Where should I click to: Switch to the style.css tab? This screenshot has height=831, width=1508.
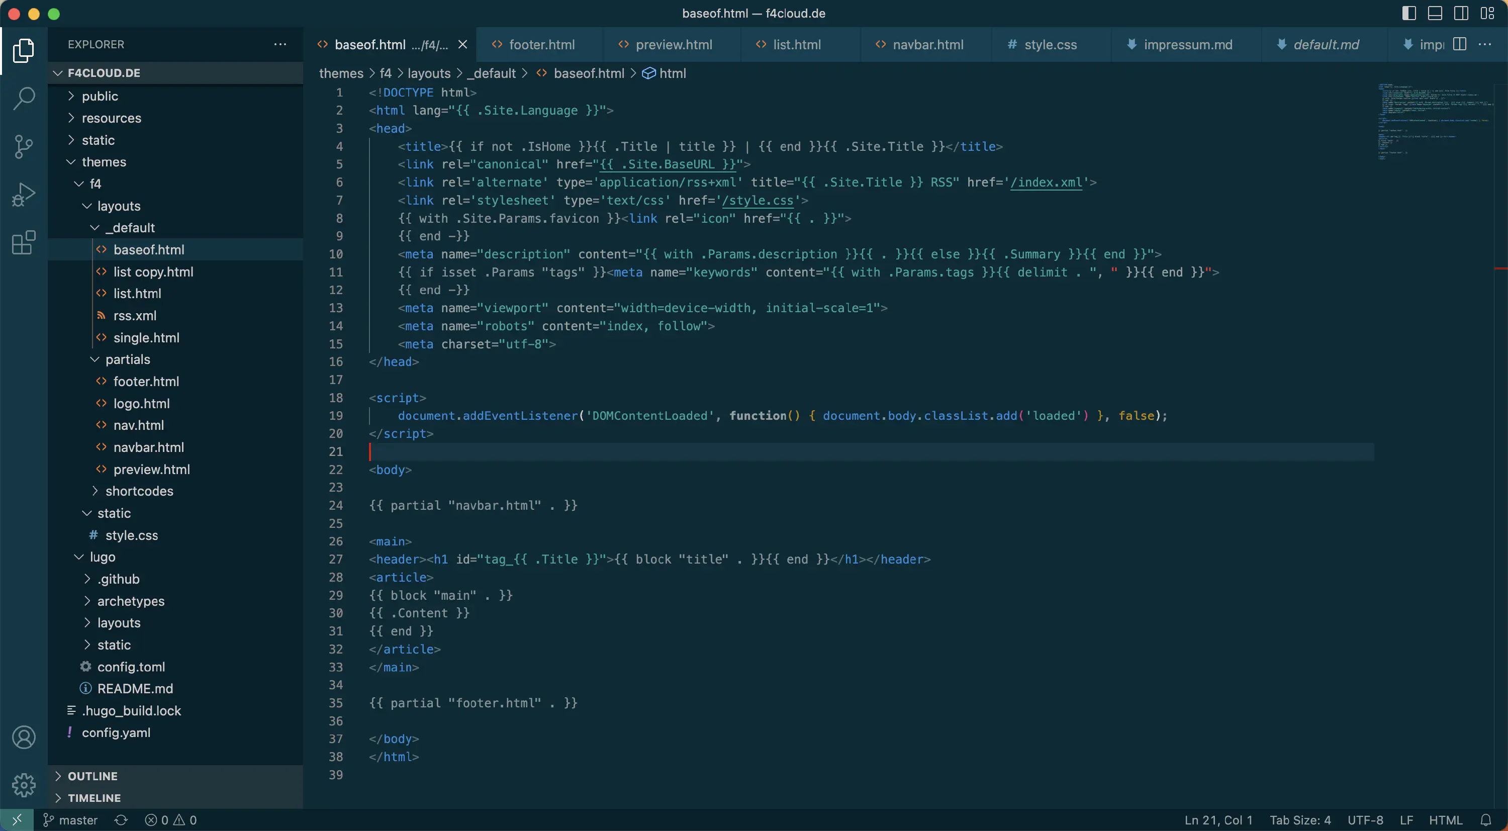coord(1051,44)
